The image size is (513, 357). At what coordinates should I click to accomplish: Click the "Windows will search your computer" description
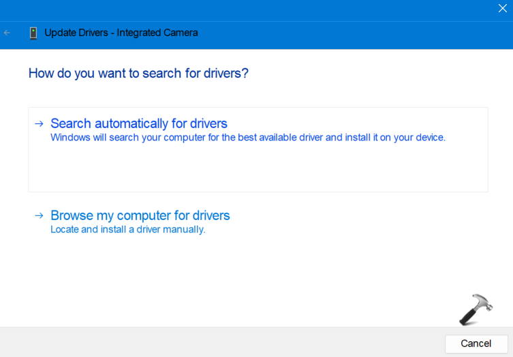(248, 138)
